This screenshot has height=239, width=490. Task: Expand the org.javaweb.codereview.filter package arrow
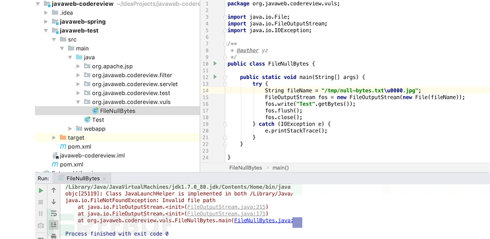(x=78, y=75)
